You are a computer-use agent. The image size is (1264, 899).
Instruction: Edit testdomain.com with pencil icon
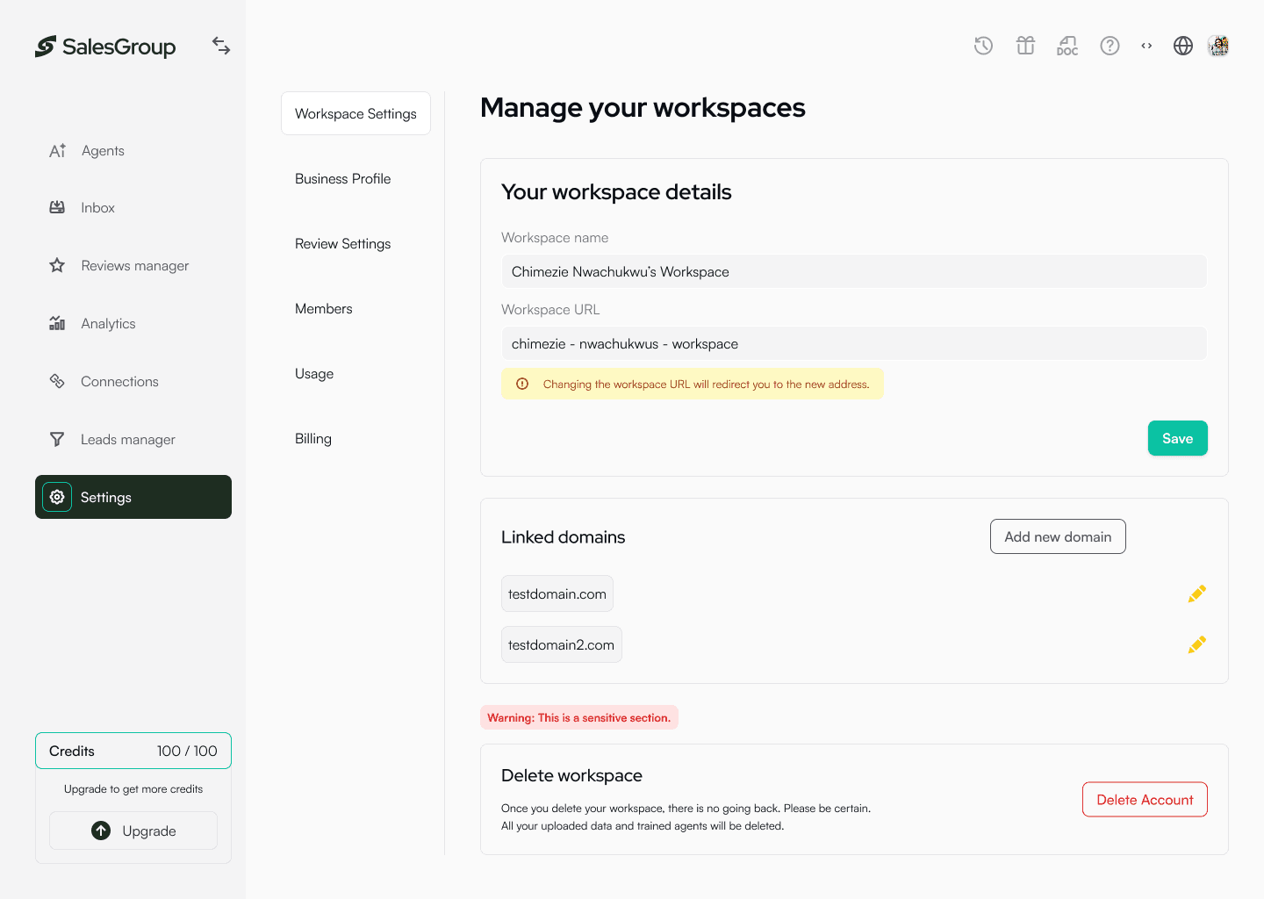coord(1196,593)
